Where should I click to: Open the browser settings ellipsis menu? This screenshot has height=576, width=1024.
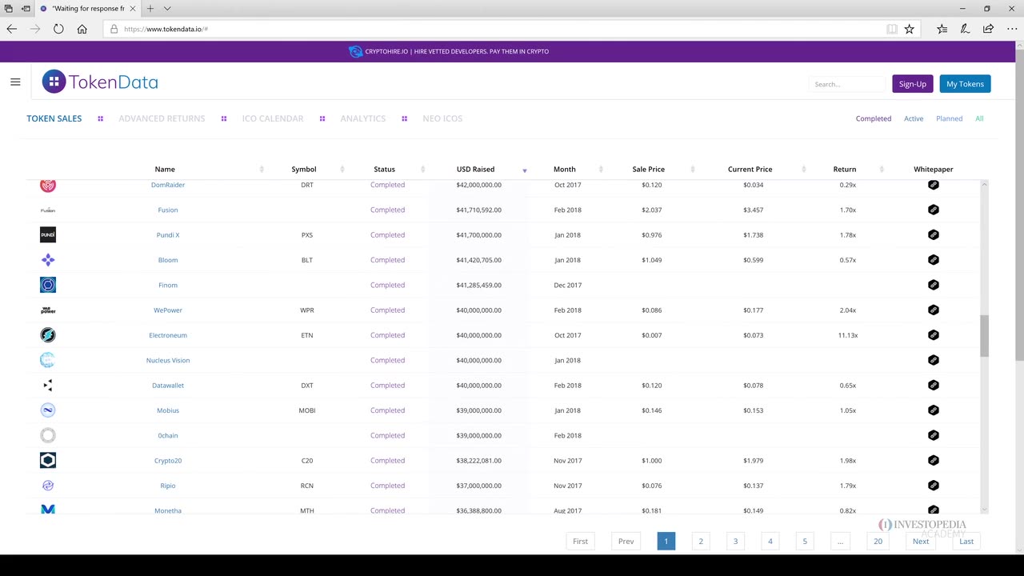(x=1010, y=29)
